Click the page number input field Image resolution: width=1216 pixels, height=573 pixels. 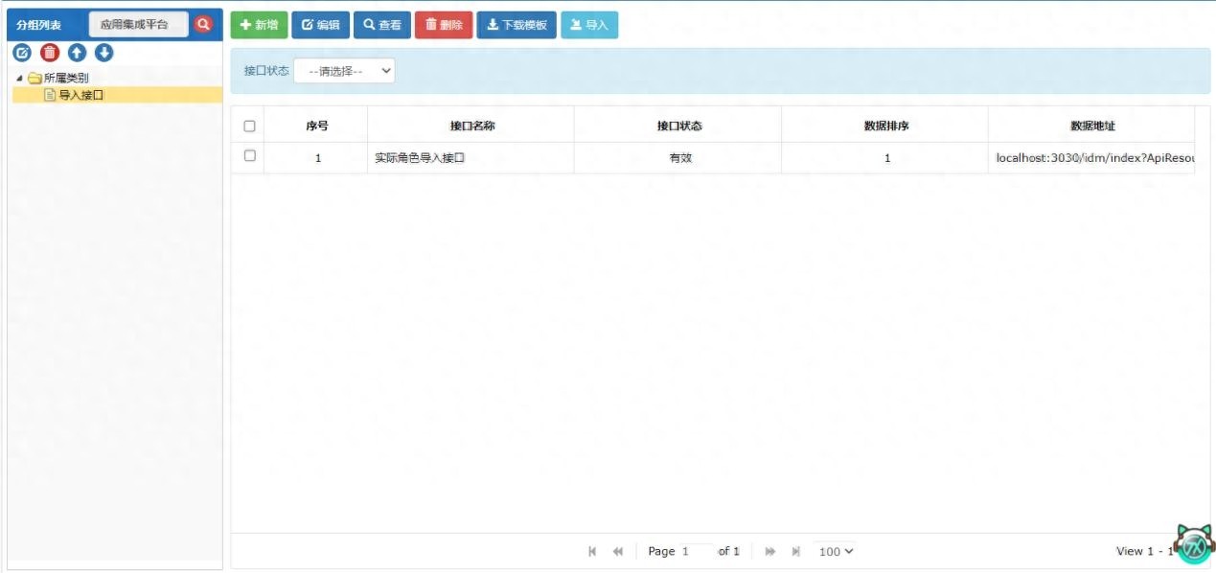click(697, 552)
